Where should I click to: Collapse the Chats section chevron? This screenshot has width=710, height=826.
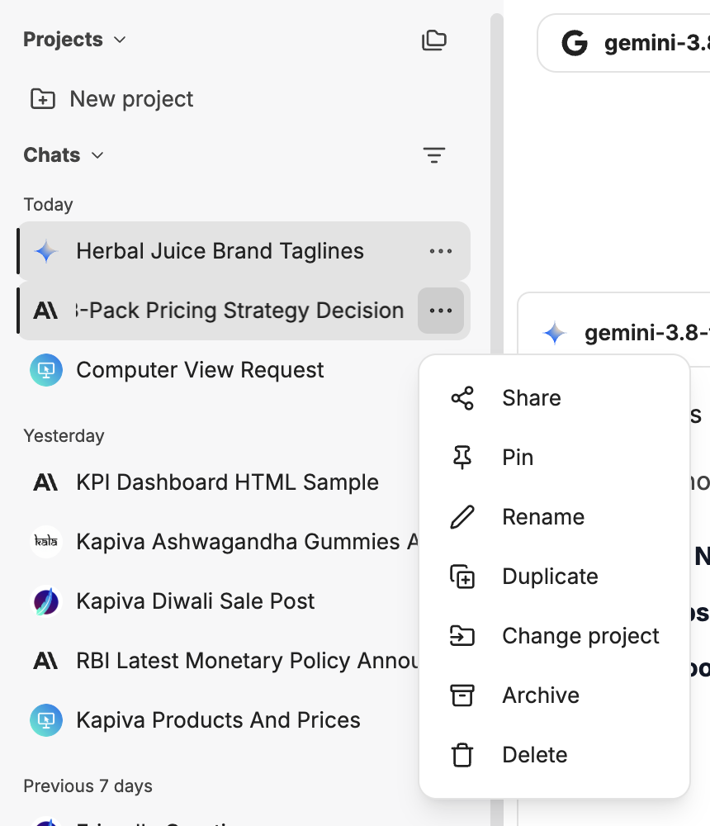[x=97, y=155]
